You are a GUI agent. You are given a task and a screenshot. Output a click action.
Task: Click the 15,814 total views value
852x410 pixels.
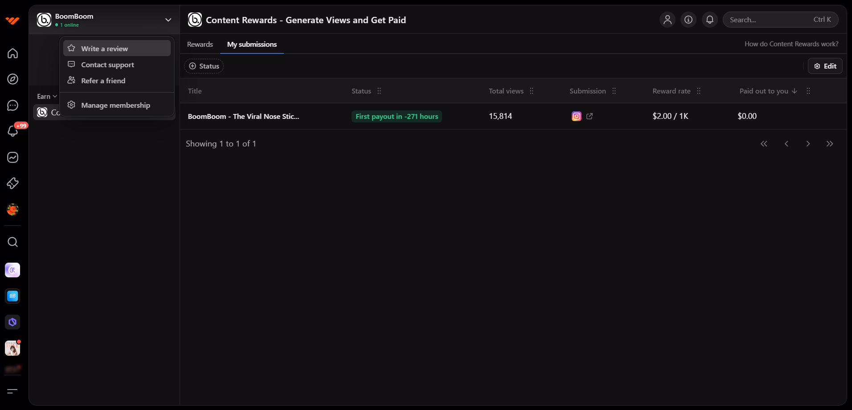coord(500,116)
